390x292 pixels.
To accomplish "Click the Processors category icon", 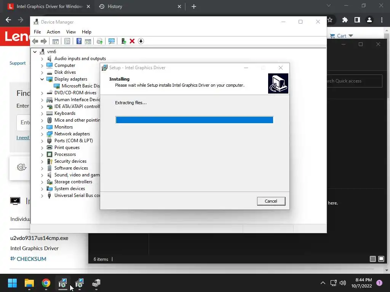I will pyautogui.click(x=50, y=154).
